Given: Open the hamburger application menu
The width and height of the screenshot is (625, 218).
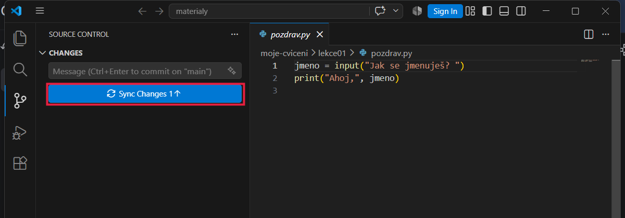Looking at the screenshot, I should (40, 11).
